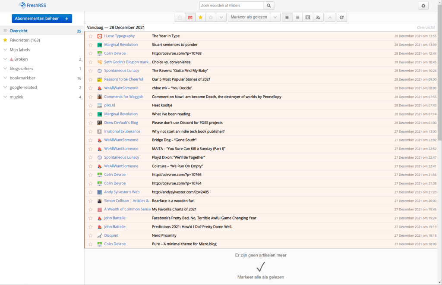442x285 pixels.
Task: Click the sort order up-arrow icon
Action: 330,17
